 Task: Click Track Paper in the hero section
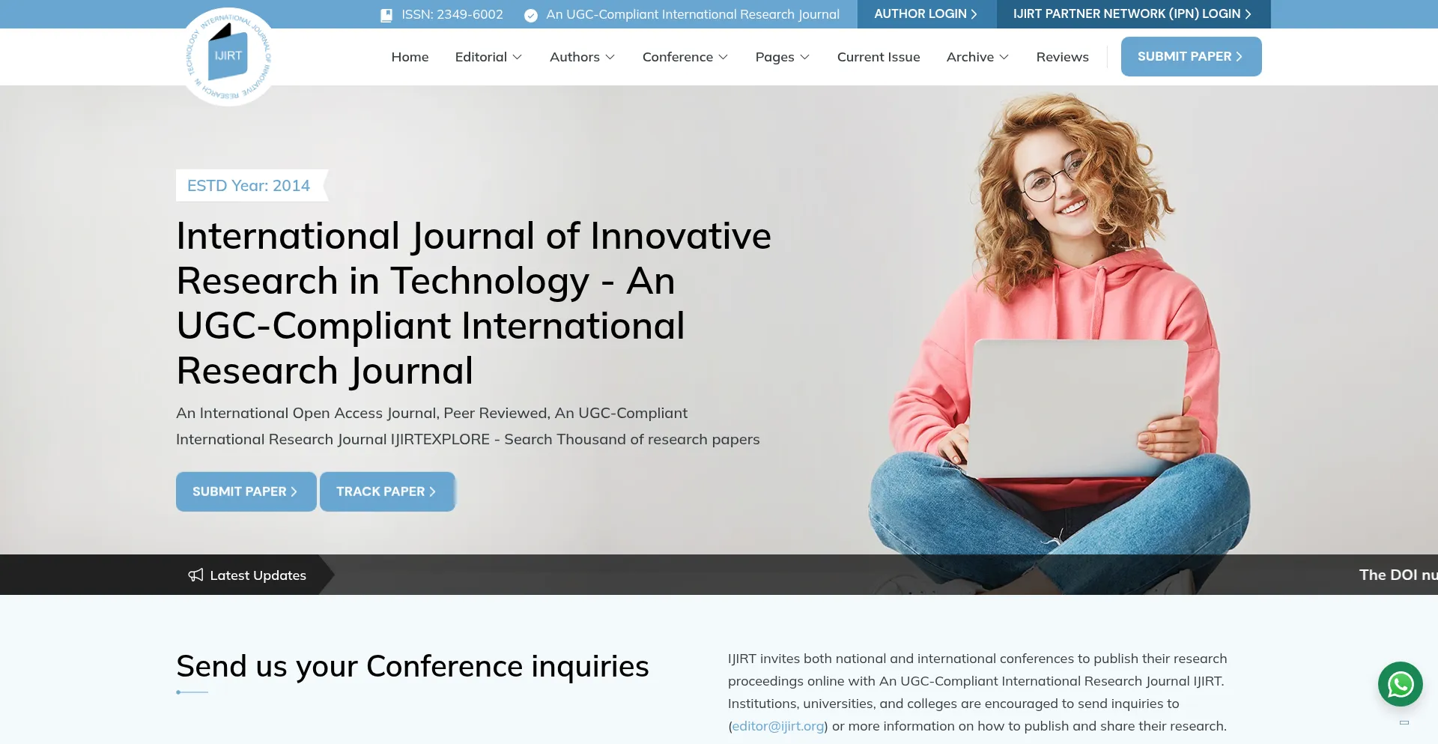386,492
